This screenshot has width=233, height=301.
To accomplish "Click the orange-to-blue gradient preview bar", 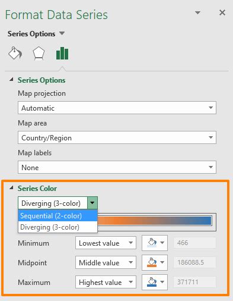I will pyautogui.click(x=155, y=221).
